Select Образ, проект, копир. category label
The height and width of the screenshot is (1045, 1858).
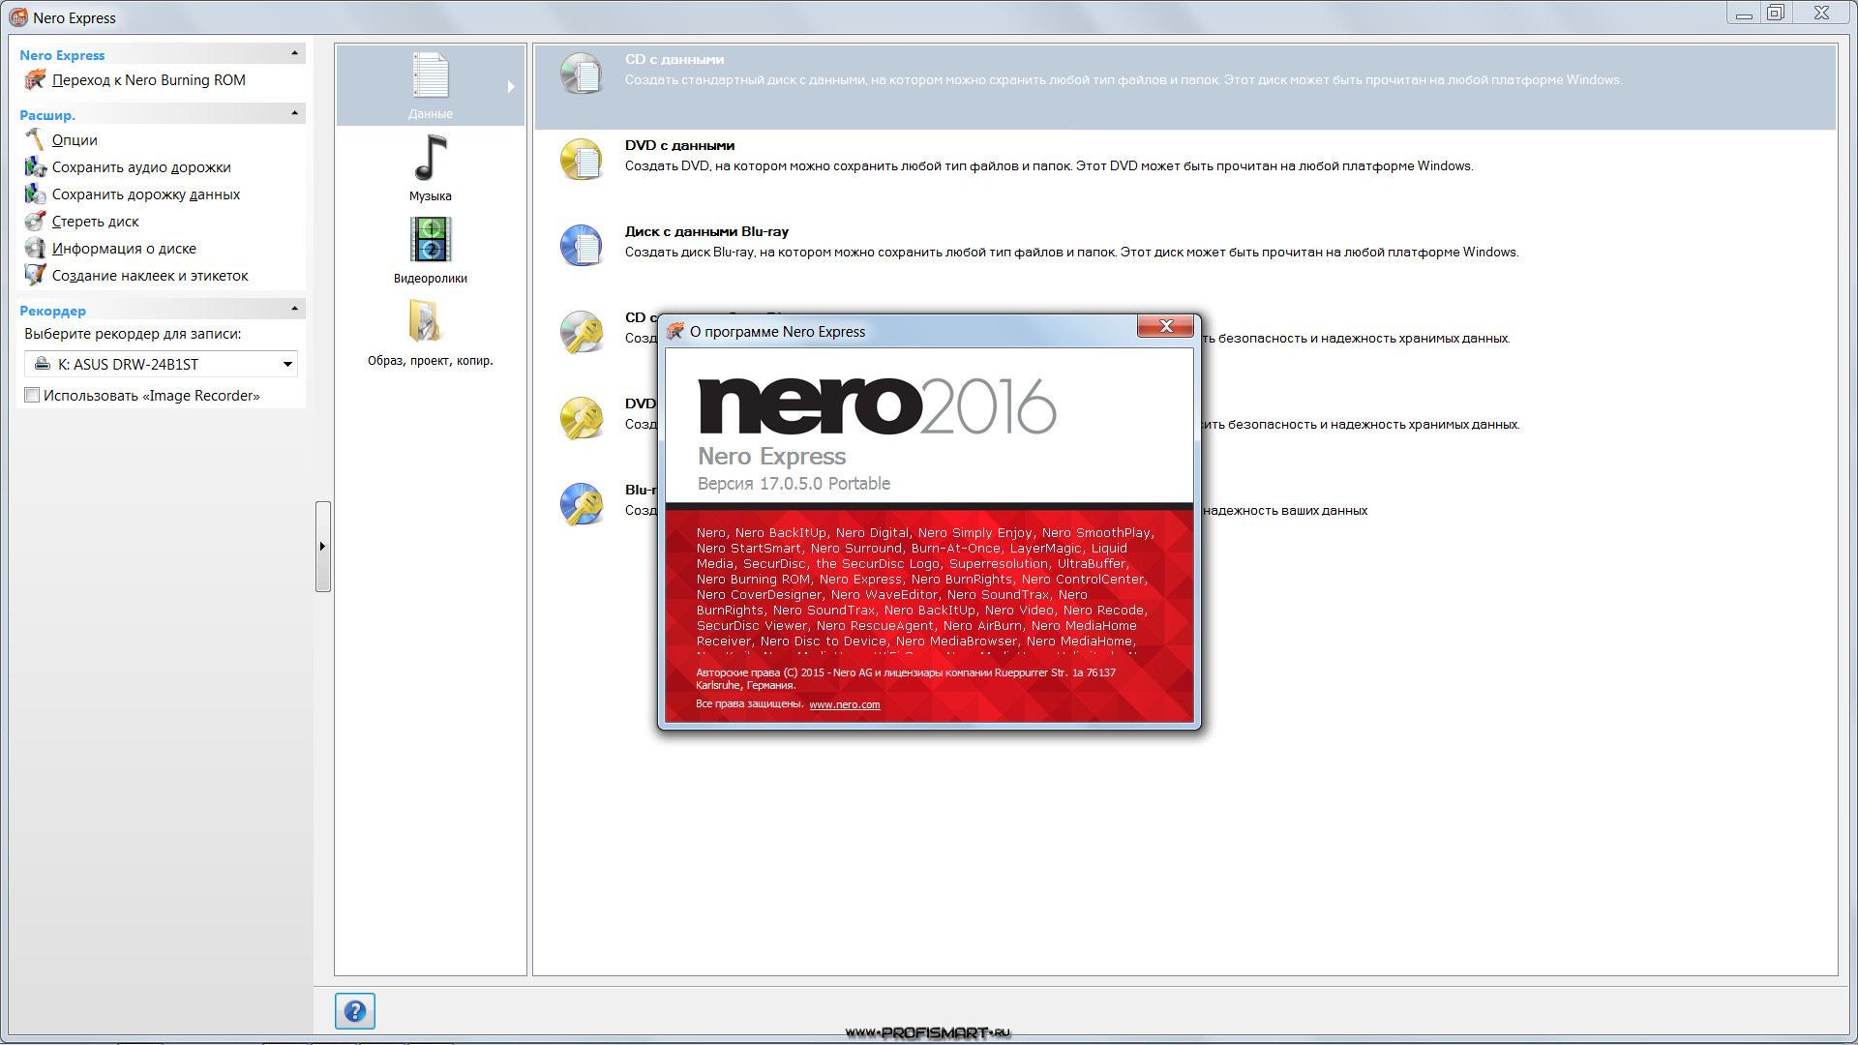point(430,361)
